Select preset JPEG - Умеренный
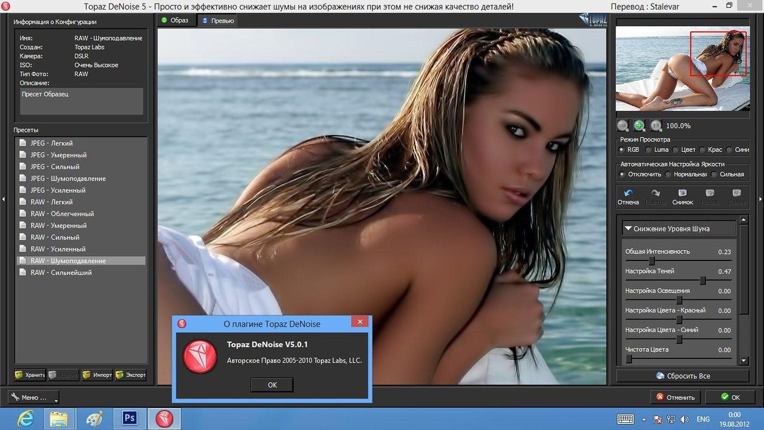Image resolution: width=764 pixels, height=430 pixels. tap(81, 155)
